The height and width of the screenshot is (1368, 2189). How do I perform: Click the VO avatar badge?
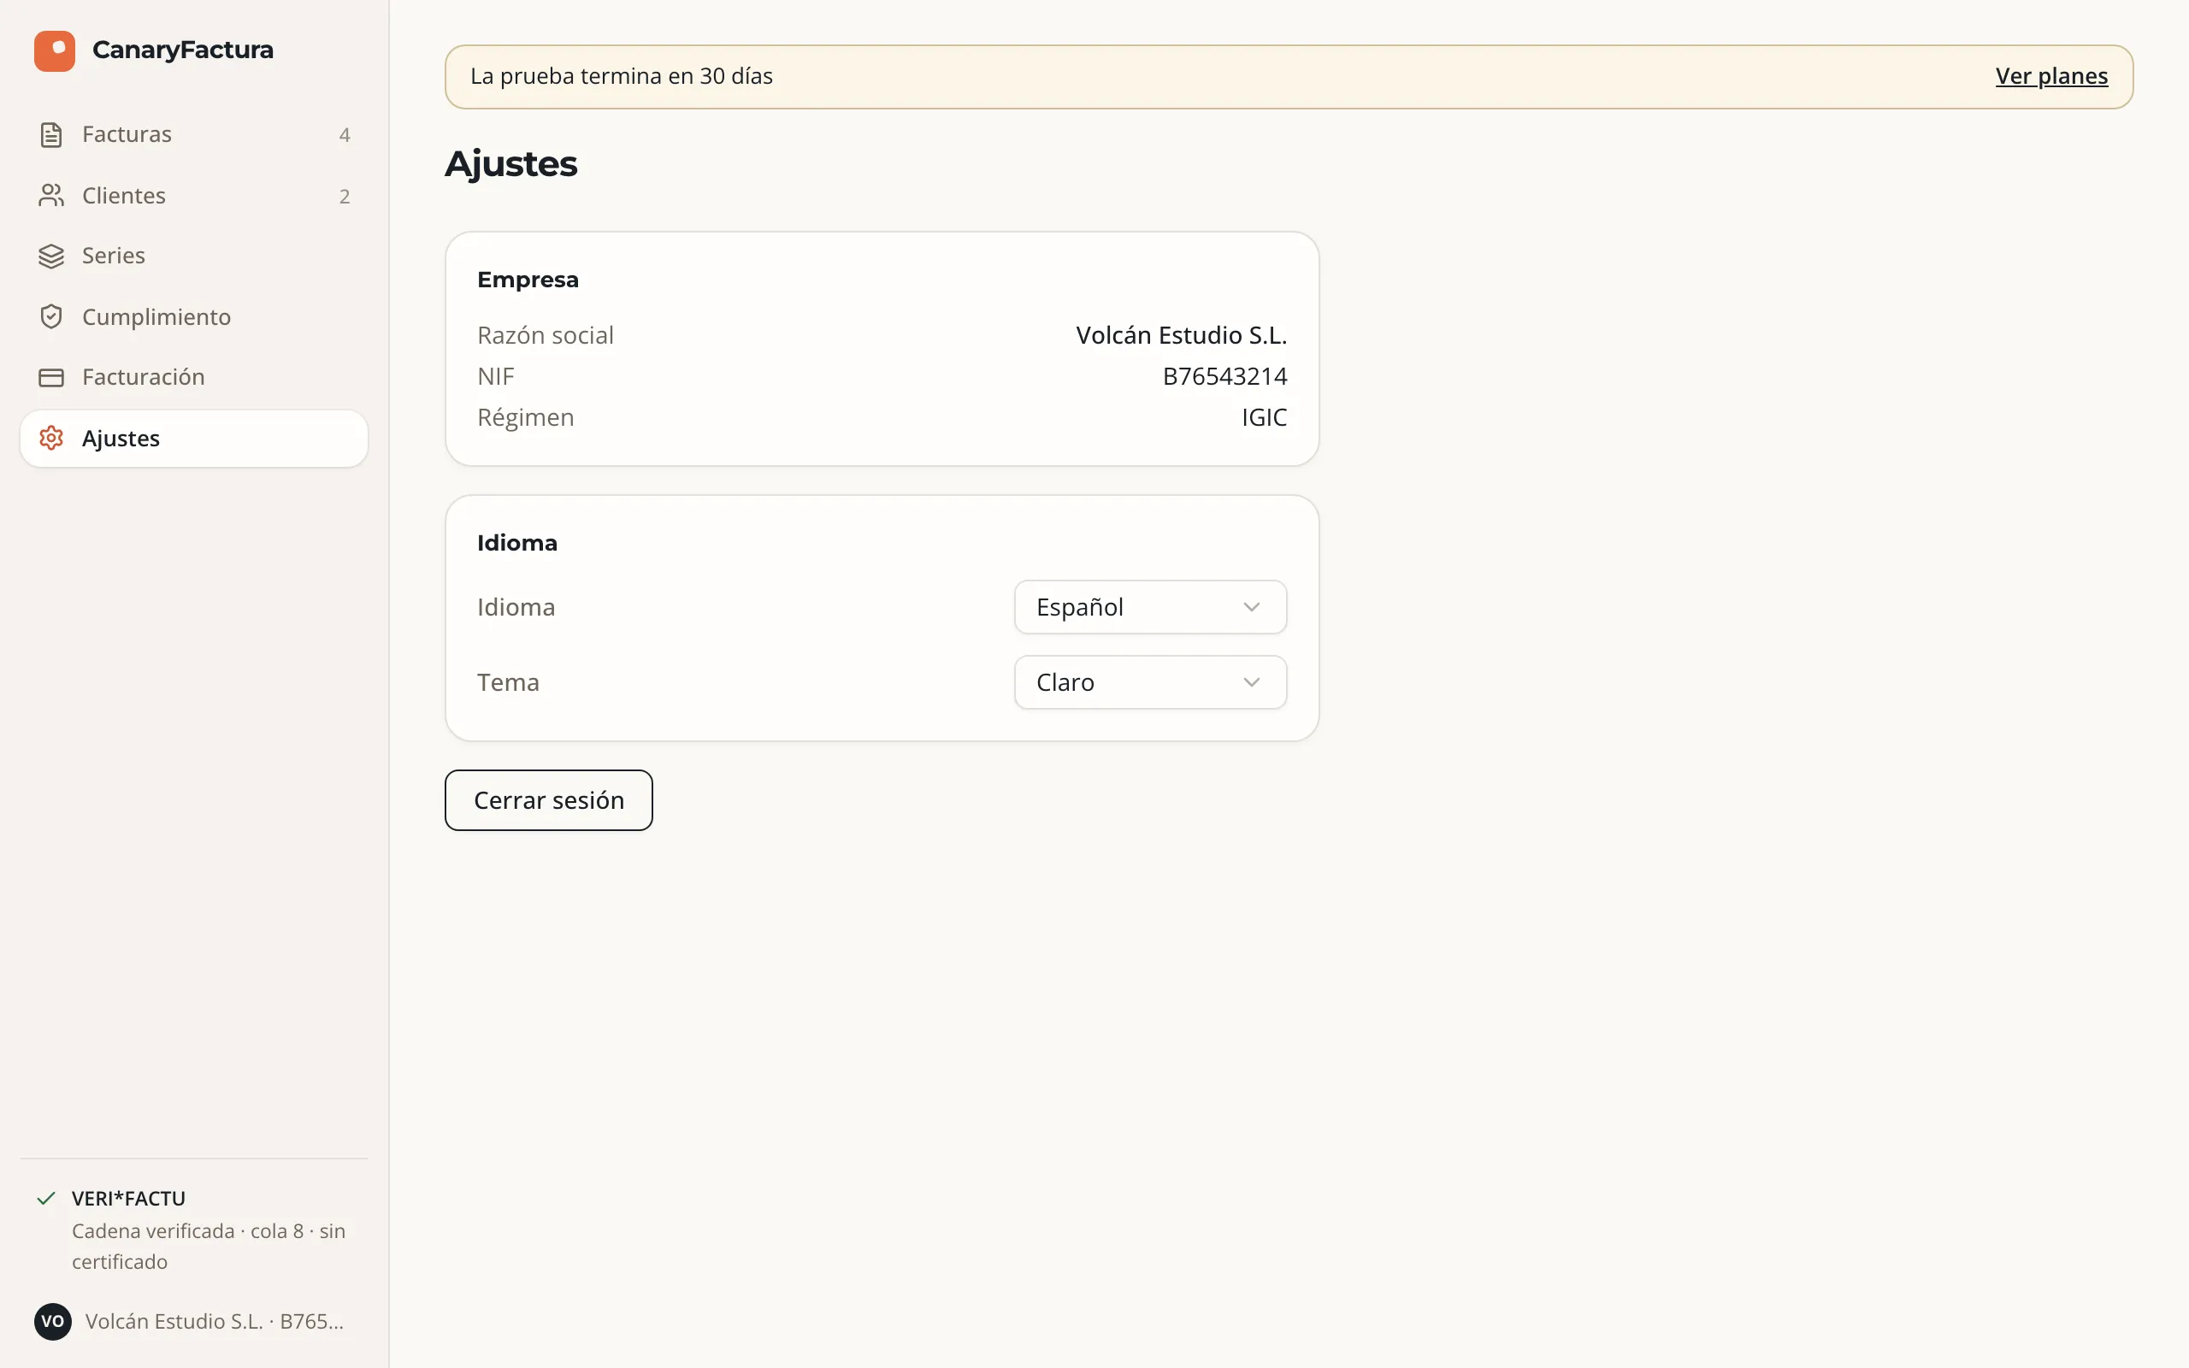(x=52, y=1321)
